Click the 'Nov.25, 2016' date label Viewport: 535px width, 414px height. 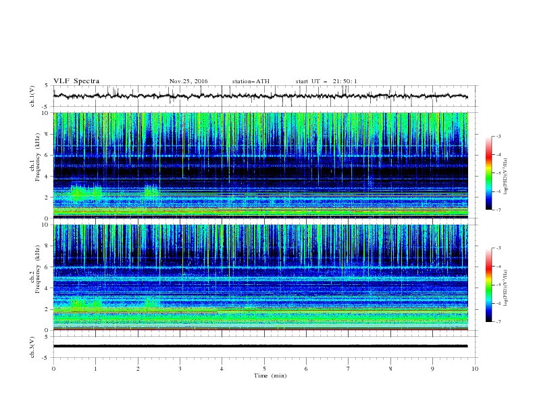point(188,81)
